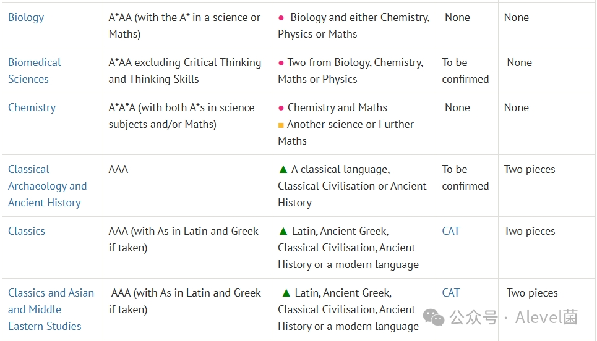
Task: Click orange square beside Another science
Action: click(x=281, y=125)
